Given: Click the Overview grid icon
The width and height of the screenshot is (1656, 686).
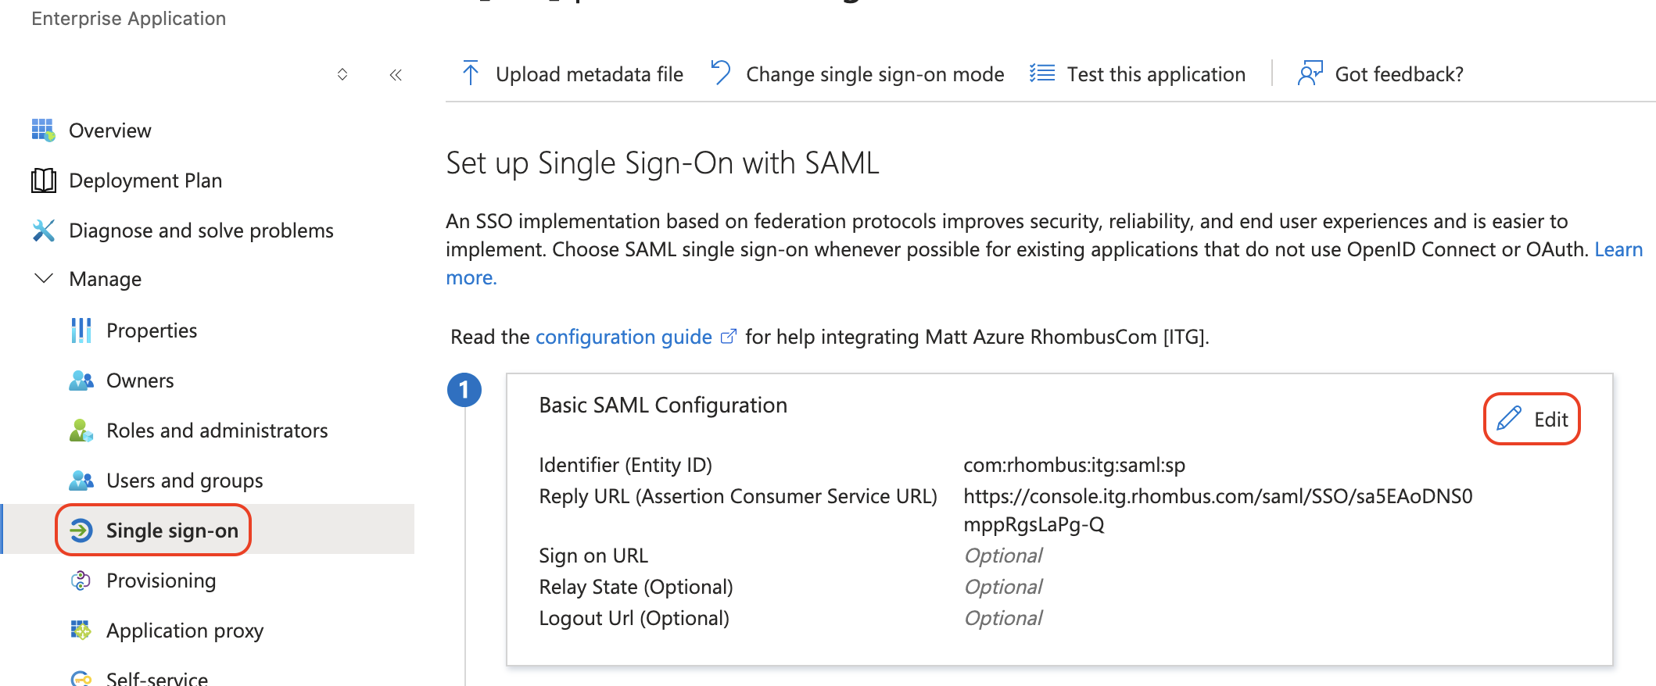Looking at the screenshot, I should (x=43, y=130).
